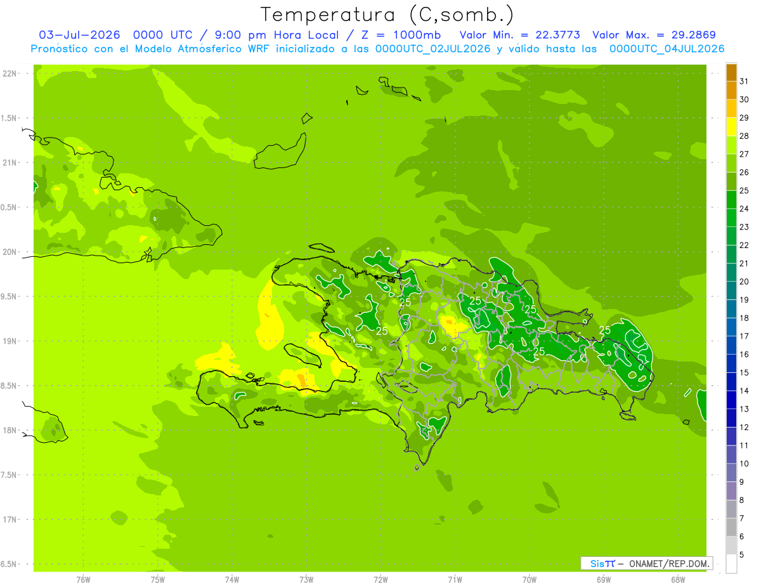The height and width of the screenshot is (588, 761).
Task: Click the "21N" latitude label
Action: tap(10, 163)
